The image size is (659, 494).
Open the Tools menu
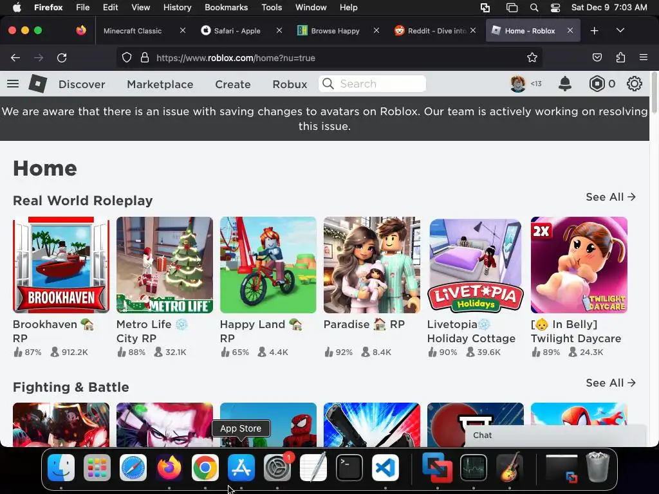pyautogui.click(x=272, y=8)
